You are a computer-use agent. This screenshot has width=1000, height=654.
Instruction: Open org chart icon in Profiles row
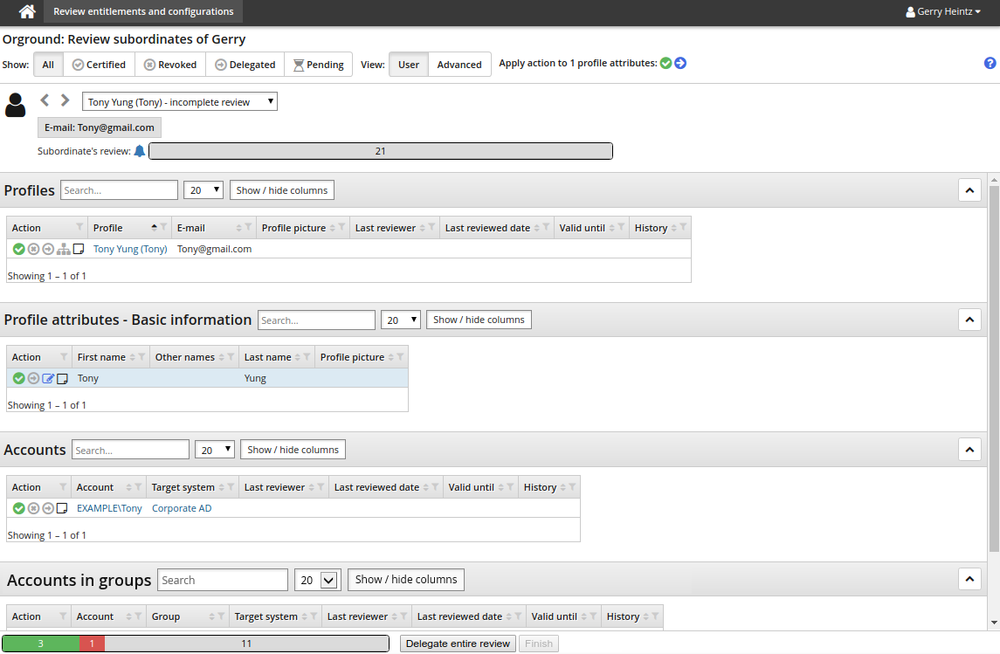pos(63,249)
